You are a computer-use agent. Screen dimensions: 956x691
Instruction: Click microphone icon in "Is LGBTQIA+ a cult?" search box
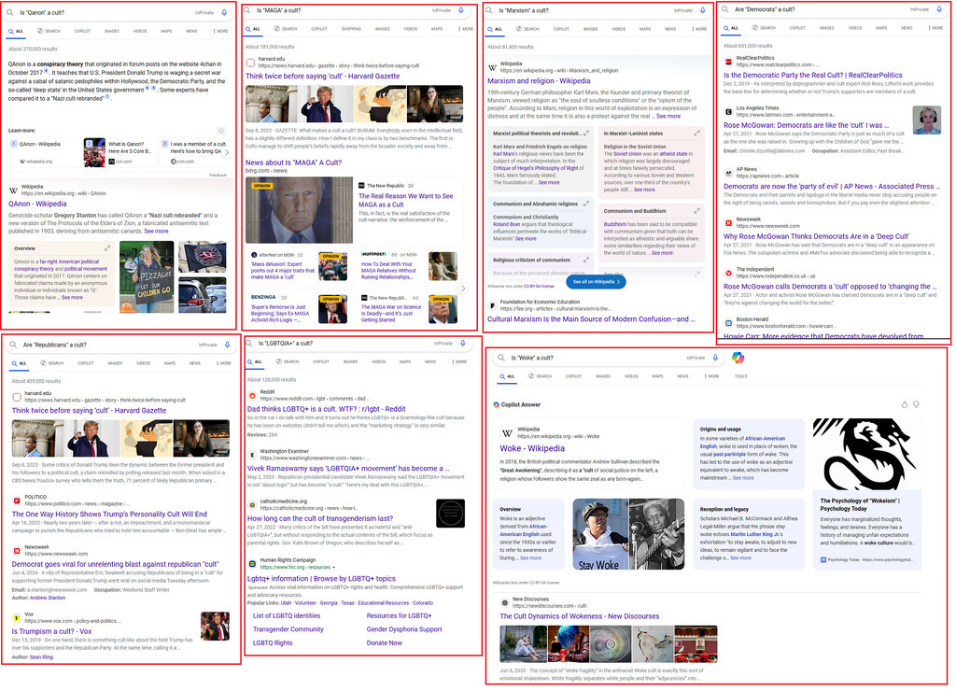(x=463, y=344)
